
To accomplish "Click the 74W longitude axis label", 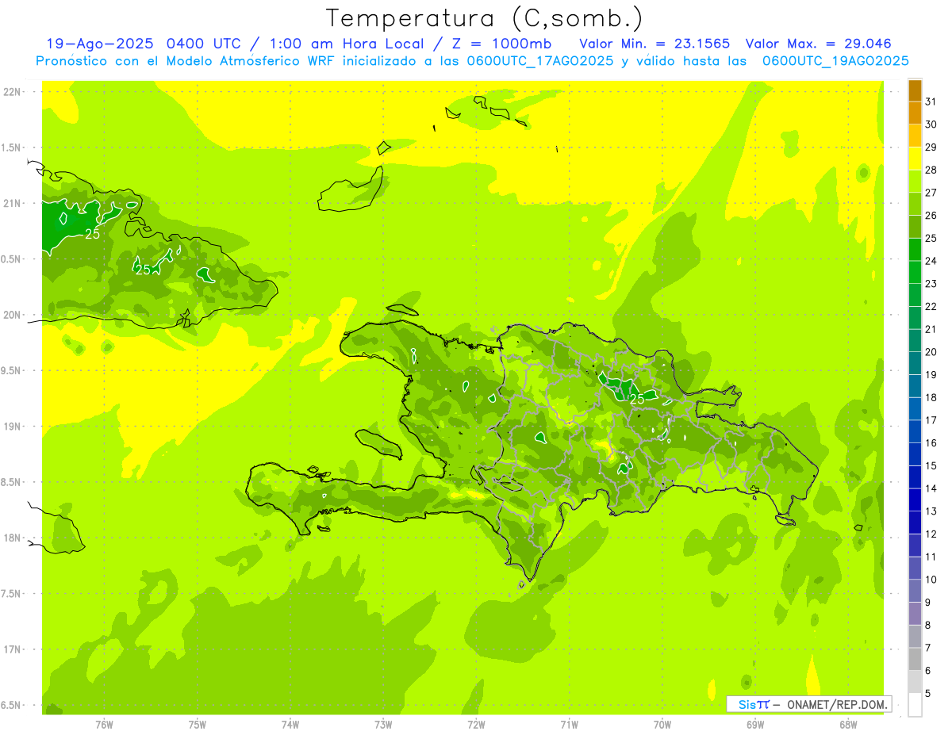I will point(290,725).
